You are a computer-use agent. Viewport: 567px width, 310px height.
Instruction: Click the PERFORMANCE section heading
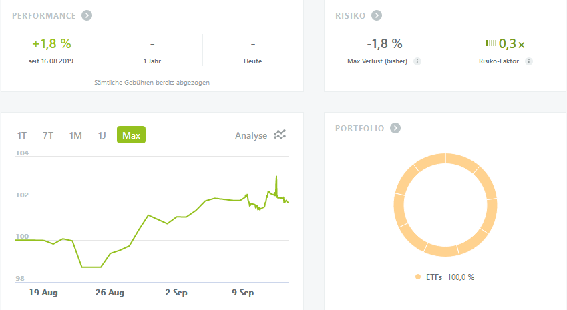44,16
